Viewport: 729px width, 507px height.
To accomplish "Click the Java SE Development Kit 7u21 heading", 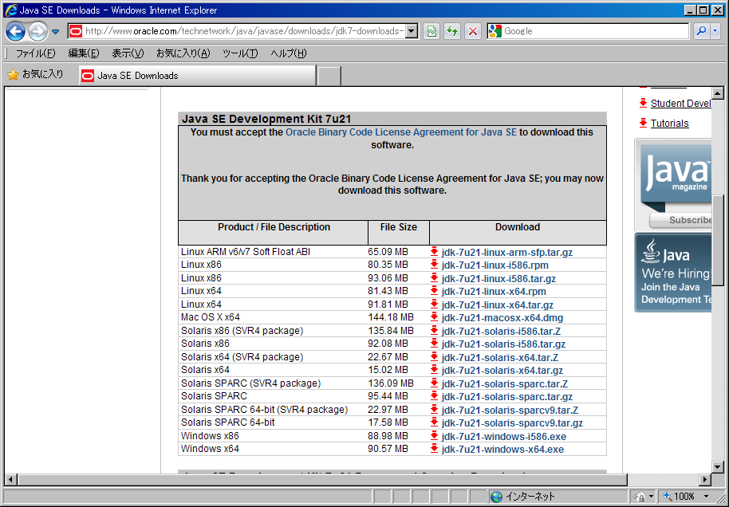I will tap(266, 119).
